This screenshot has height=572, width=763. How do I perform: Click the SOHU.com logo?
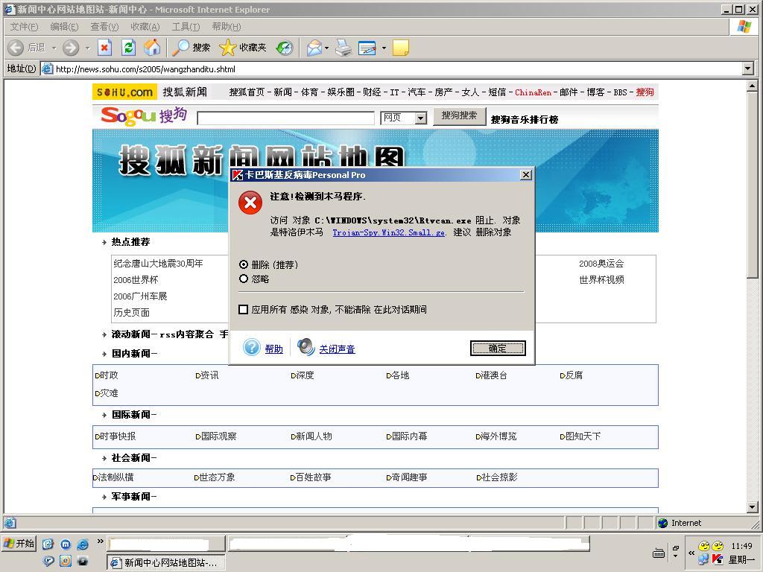coord(125,92)
